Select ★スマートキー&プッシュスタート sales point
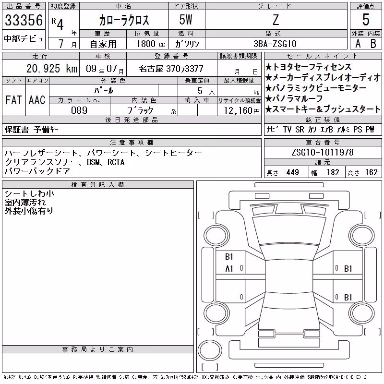This screenshot has width=384, height=384. click(x=323, y=109)
